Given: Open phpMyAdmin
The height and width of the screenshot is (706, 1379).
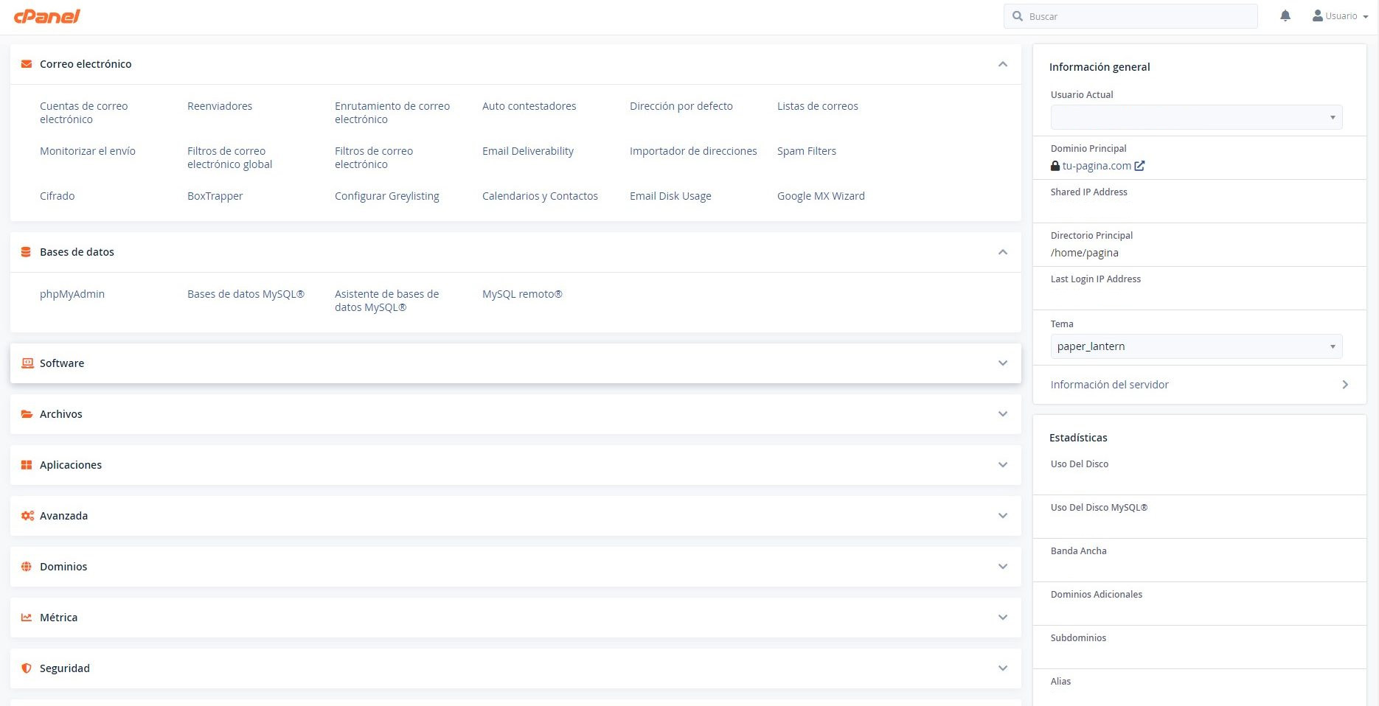Looking at the screenshot, I should pyautogui.click(x=72, y=294).
